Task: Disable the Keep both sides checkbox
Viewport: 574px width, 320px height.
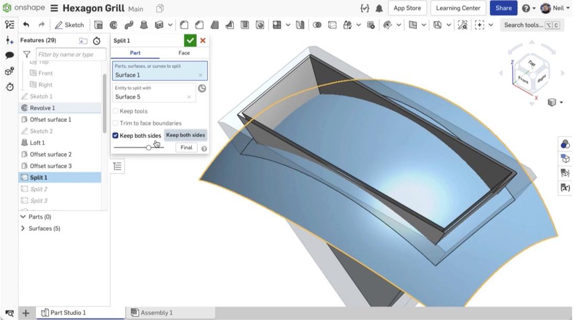Action: tap(116, 135)
